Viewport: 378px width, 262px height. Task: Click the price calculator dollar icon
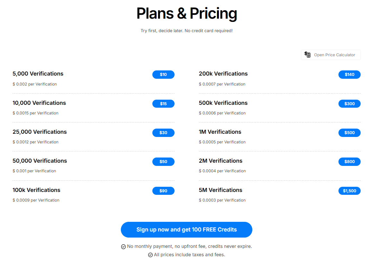coord(307,54)
